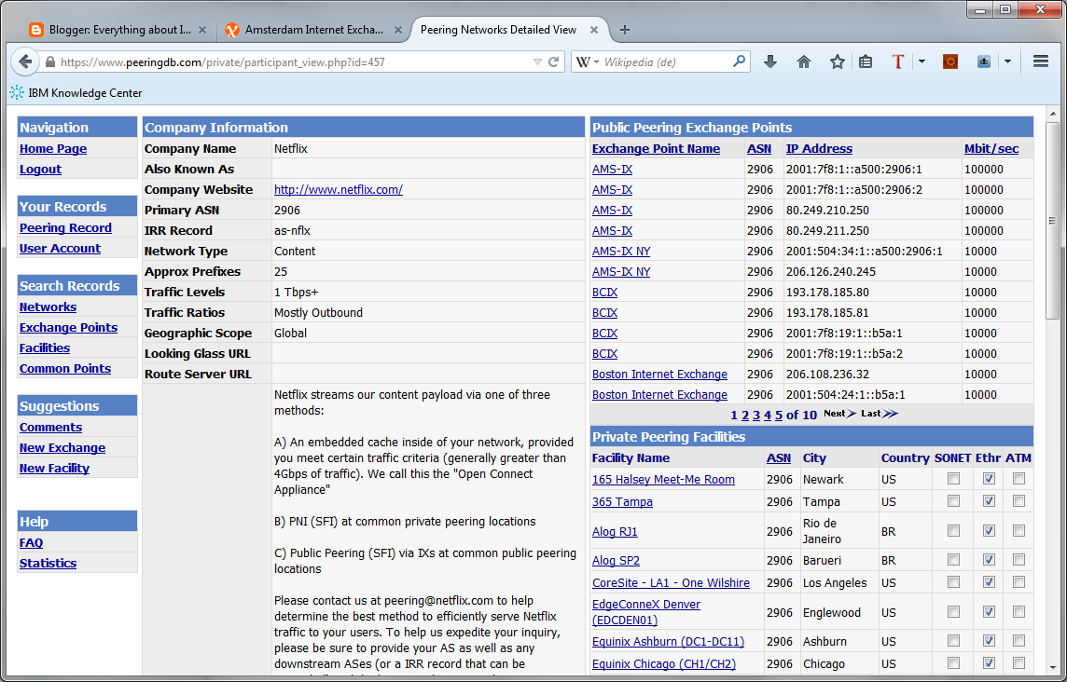Click the red T toolbar extension icon
1067x682 pixels.
pos(898,62)
